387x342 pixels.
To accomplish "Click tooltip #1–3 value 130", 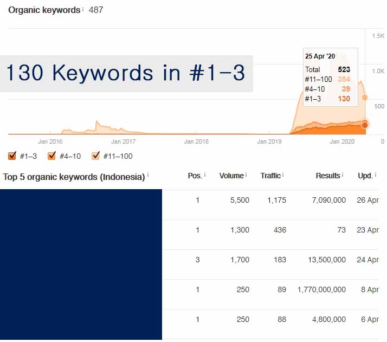I will 344,99.
